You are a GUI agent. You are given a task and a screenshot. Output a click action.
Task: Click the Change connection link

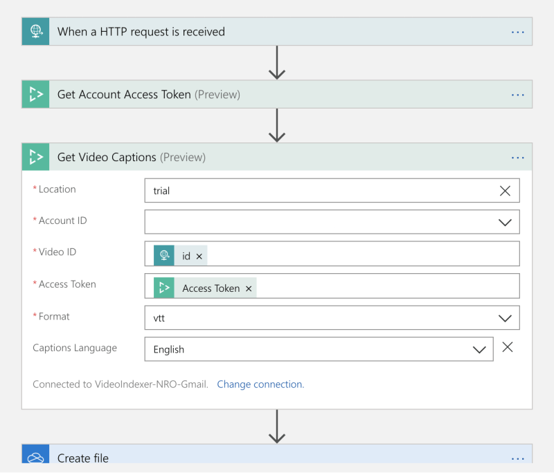click(x=260, y=384)
